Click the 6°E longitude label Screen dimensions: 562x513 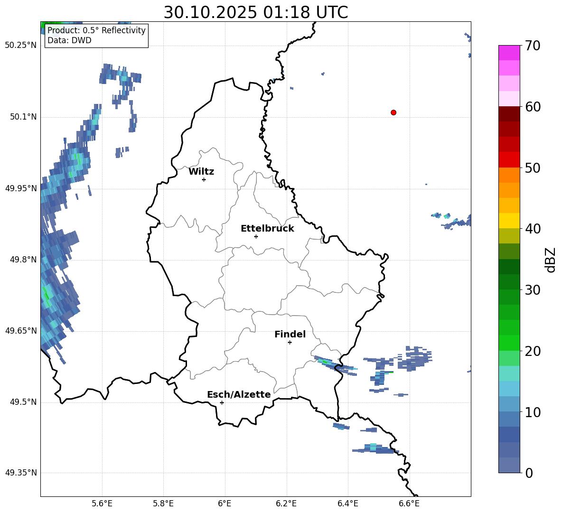[225, 504]
